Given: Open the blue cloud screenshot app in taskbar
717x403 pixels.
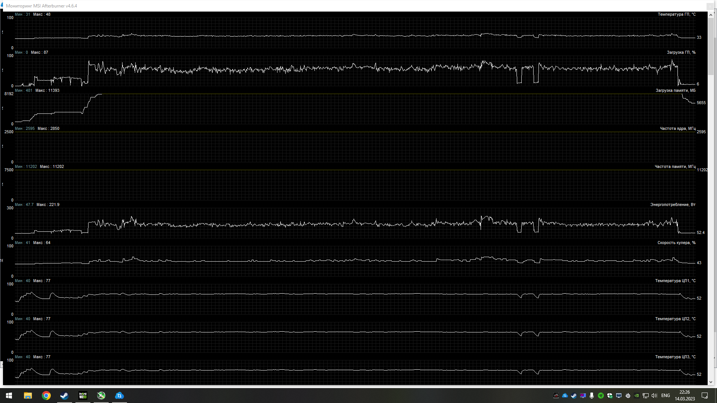Looking at the screenshot, I should (x=119, y=396).
